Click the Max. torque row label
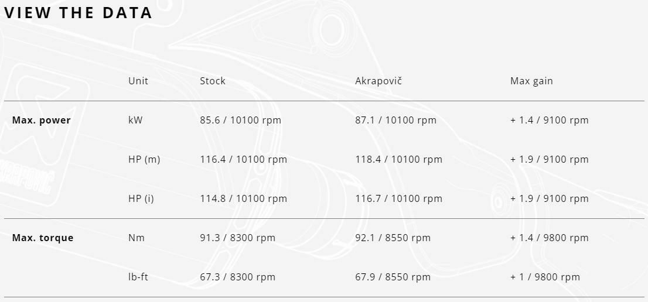 point(43,238)
